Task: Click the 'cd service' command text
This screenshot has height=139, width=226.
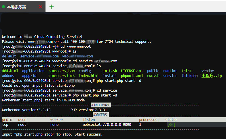Action: pyautogui.click(x=107, y=90)
